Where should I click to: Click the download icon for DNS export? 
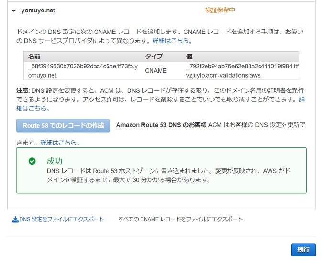point(15,219)
